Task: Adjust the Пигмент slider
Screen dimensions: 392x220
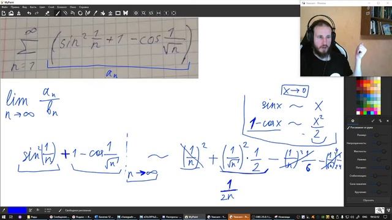Action: (x=379, y=167)
